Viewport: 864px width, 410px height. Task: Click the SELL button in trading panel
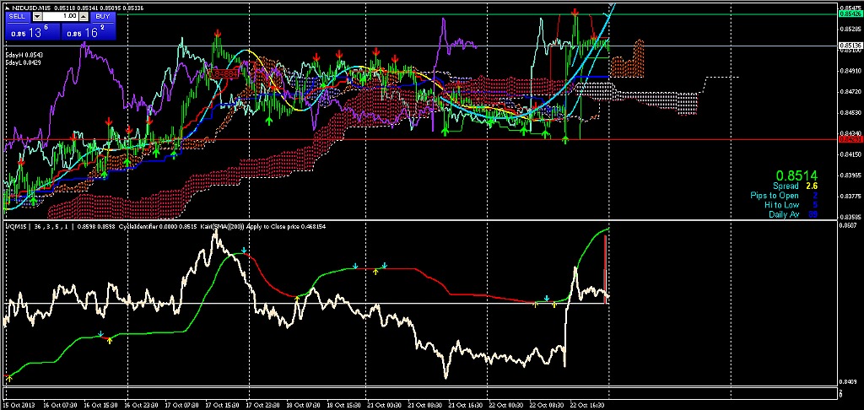click(x=19, y=16)
